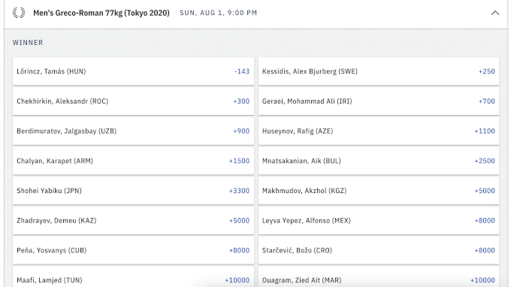
Task: Pick Ouagram, Zied Ait (MAR) +10000
Action: (x=379, y=277)
